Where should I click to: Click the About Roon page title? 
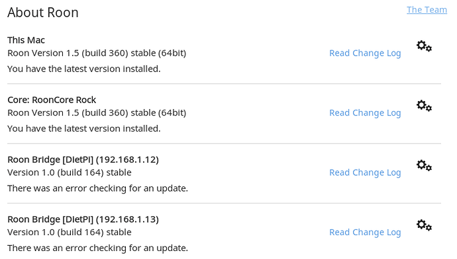pos(43,13)
